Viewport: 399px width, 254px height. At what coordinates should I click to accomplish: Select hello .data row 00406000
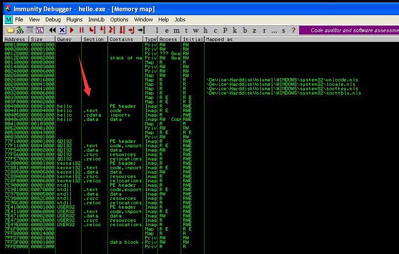point(201,119)
